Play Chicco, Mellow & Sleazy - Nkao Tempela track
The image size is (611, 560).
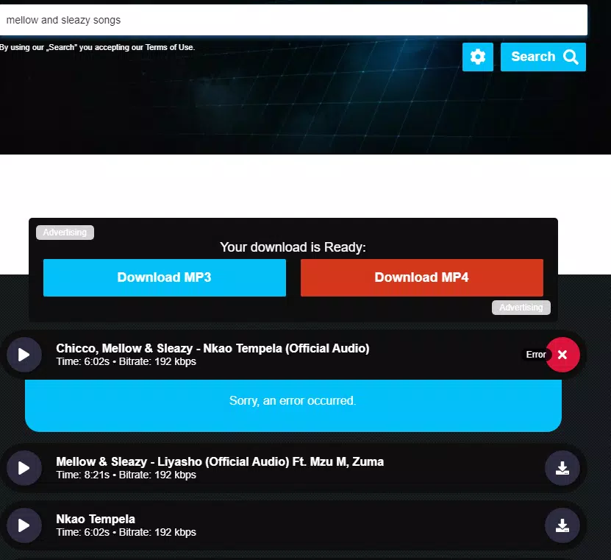[x=24, y=355]
